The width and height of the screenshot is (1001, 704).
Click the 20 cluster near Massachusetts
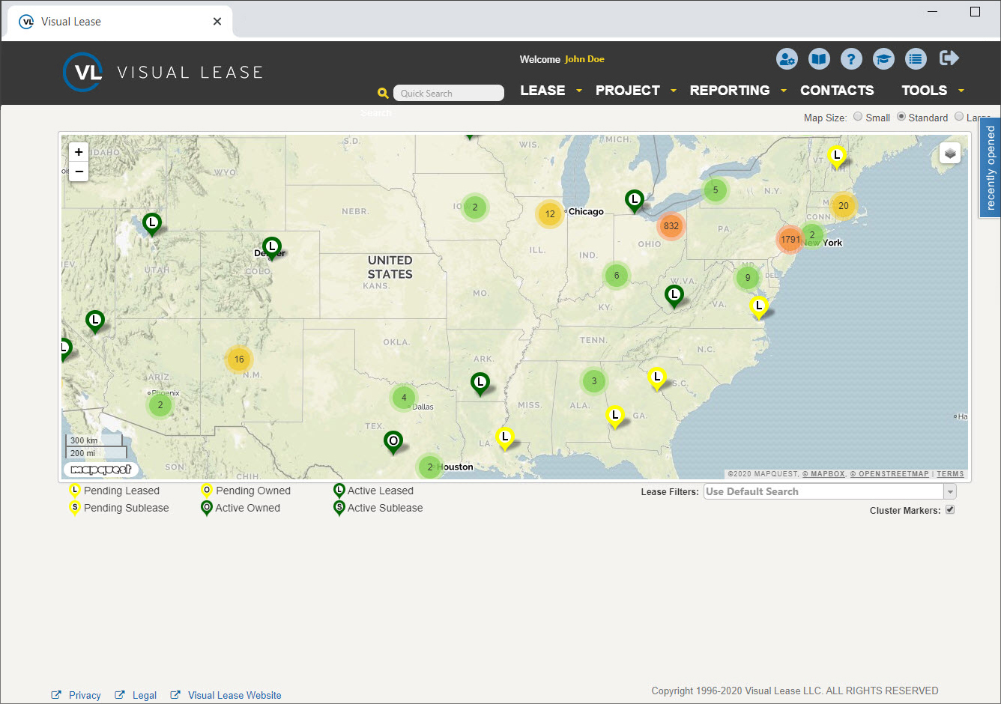(844, 206)
